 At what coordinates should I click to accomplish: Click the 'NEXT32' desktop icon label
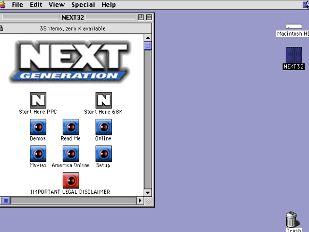point(294,67)
